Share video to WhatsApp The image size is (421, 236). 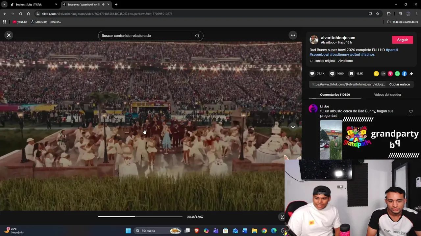pos(397,74)
